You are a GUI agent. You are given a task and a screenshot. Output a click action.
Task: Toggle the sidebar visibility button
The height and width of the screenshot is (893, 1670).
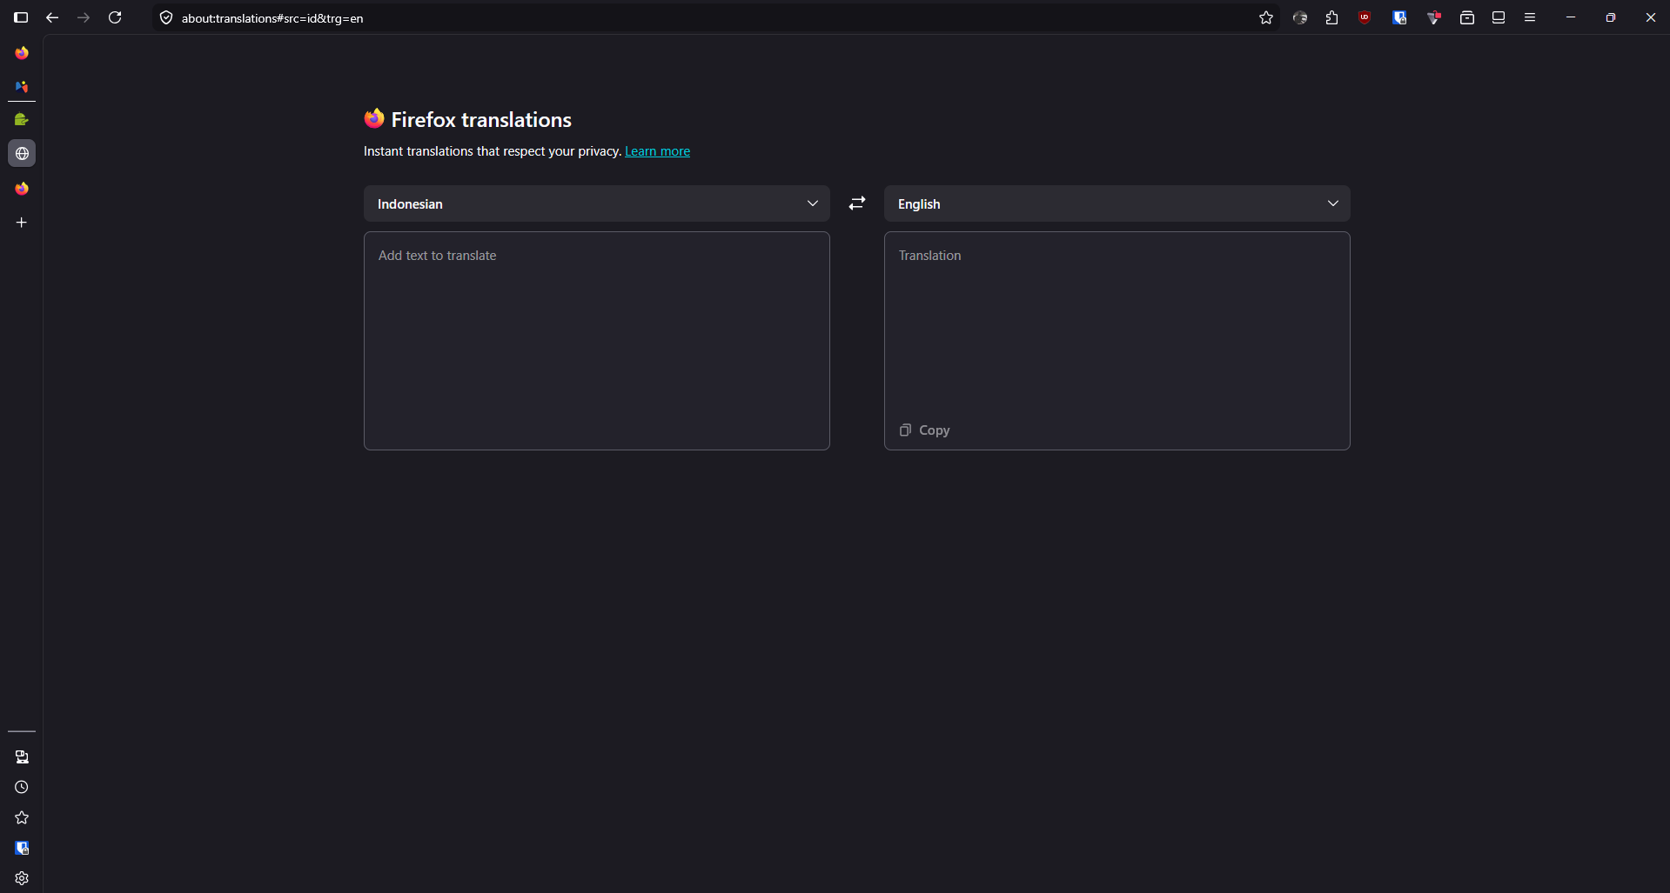(x=21, y=17)
